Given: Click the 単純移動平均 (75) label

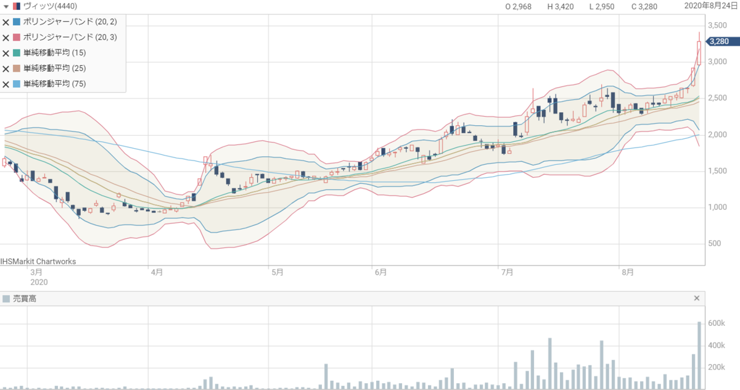Looking at the screenshot, I should [x=54, y=84].
